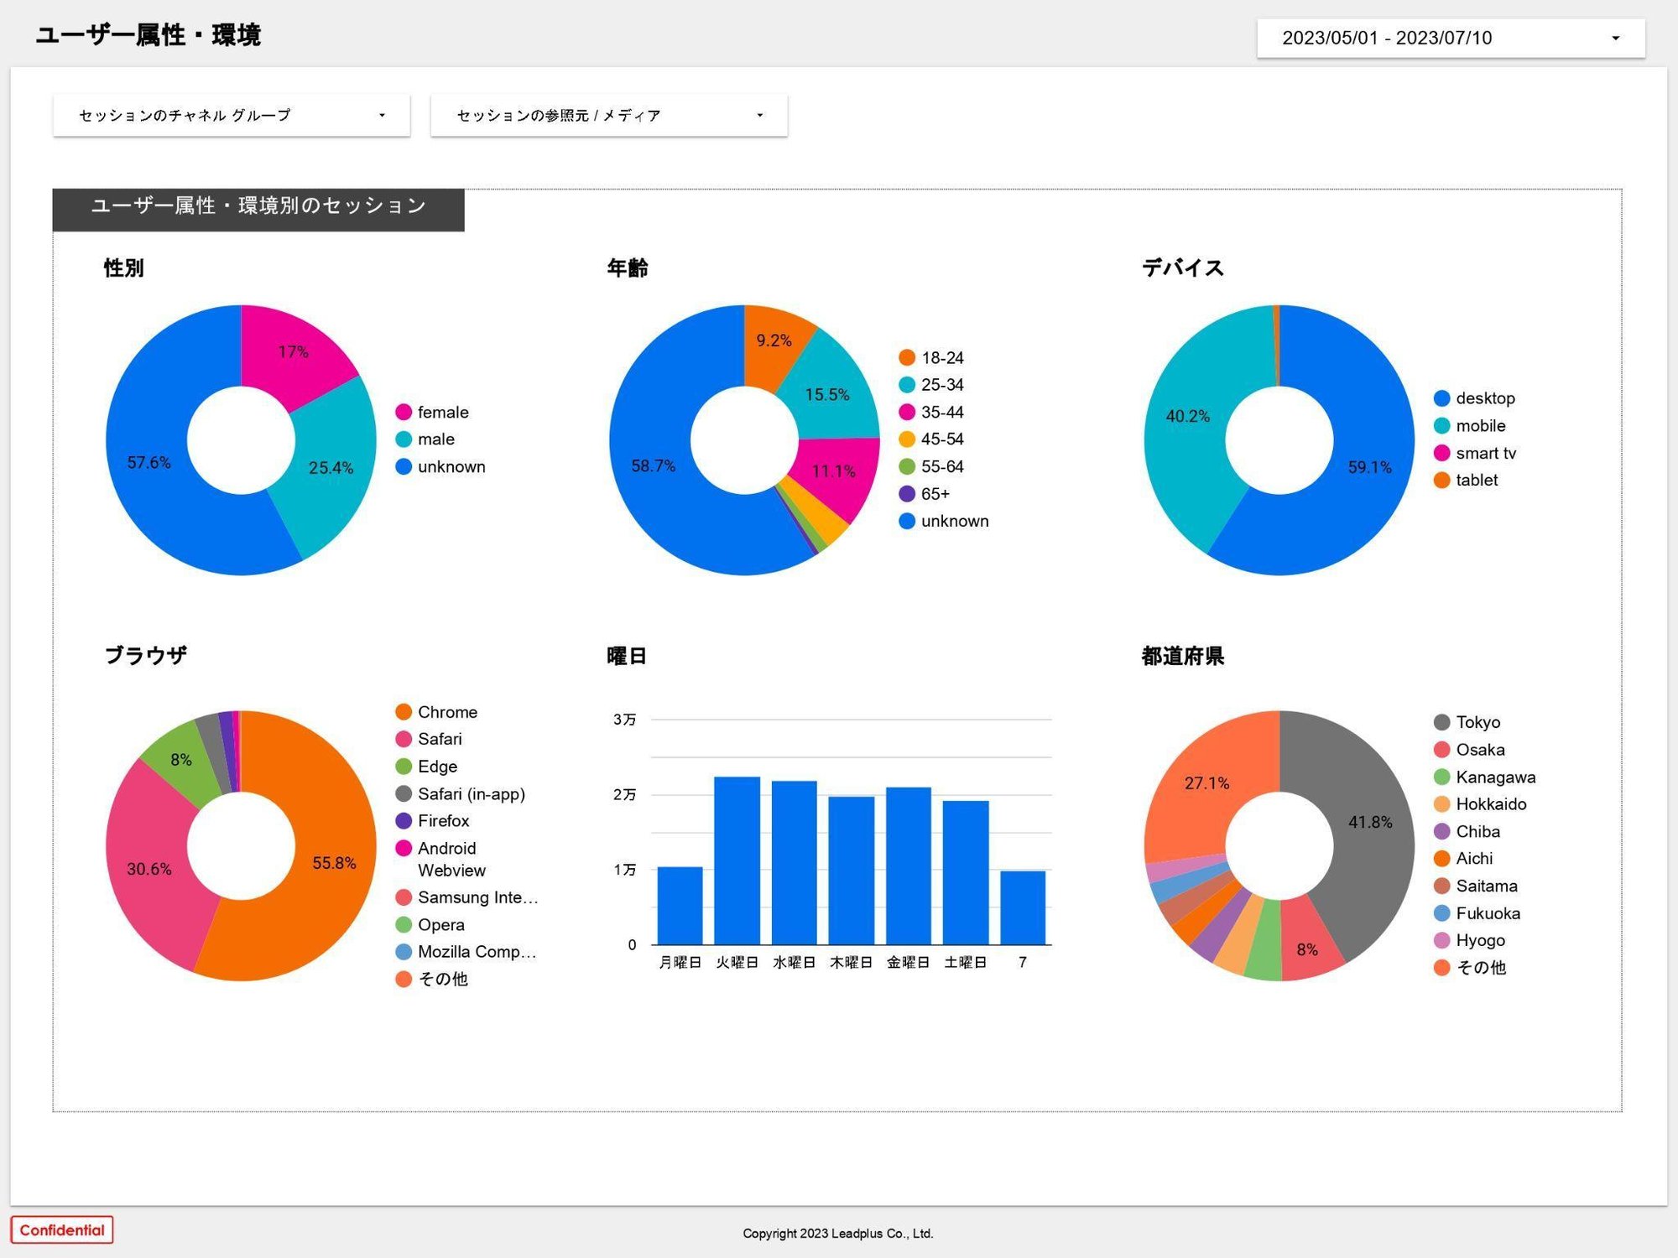Click the mobile device legend entry

tap(1470, 426)
